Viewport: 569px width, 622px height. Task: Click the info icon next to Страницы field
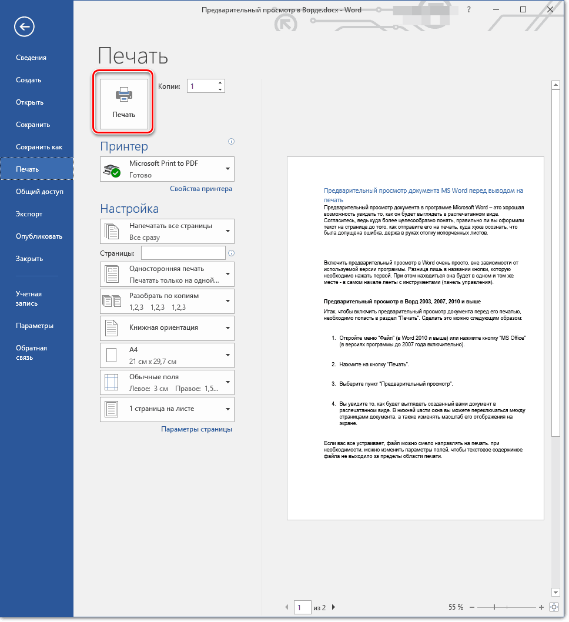coord(231,253)
